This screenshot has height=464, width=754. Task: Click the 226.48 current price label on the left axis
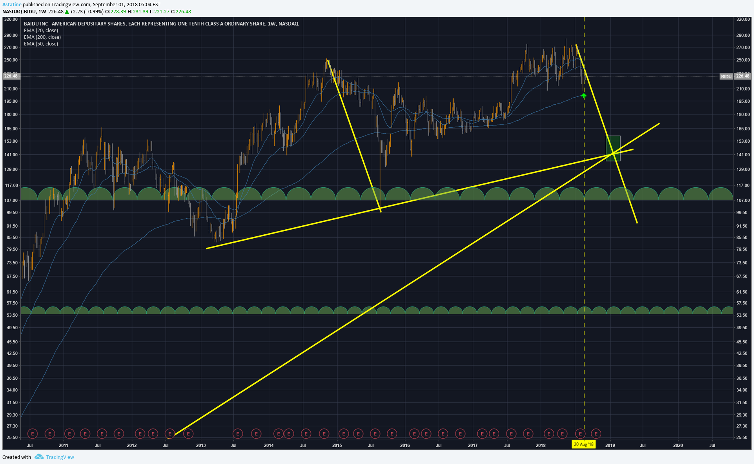11,76
